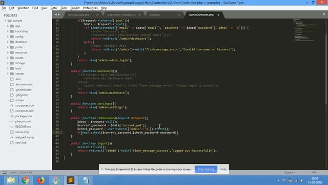
Task: Expand the bootstrap folder arrow
Action: pos(8,31)
